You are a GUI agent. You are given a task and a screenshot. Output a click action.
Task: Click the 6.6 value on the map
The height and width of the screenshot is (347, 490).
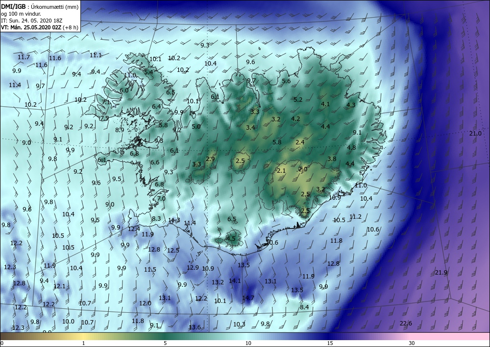pyautogui.click(x=155, y=162)
